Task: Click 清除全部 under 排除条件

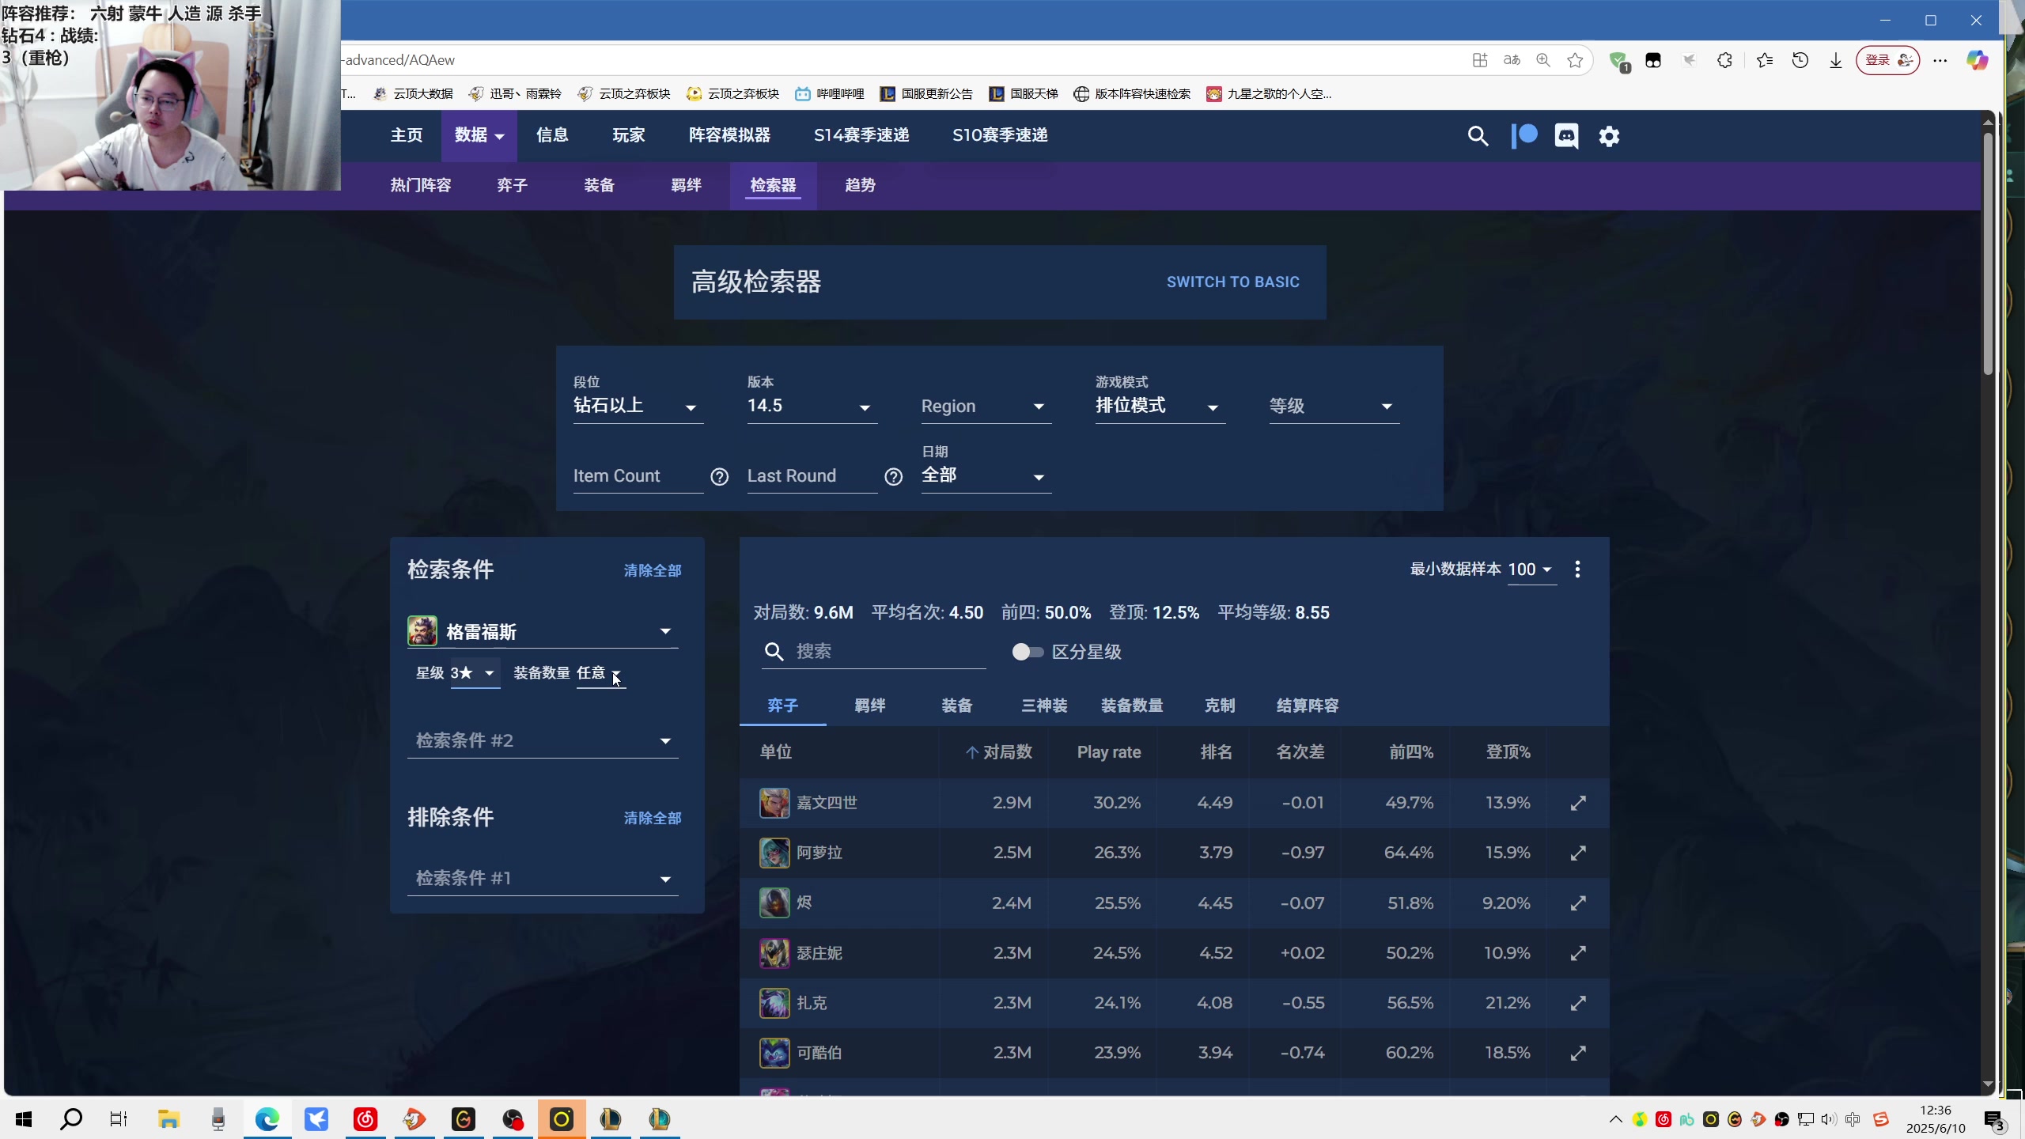Action: [x=653, y=818]
